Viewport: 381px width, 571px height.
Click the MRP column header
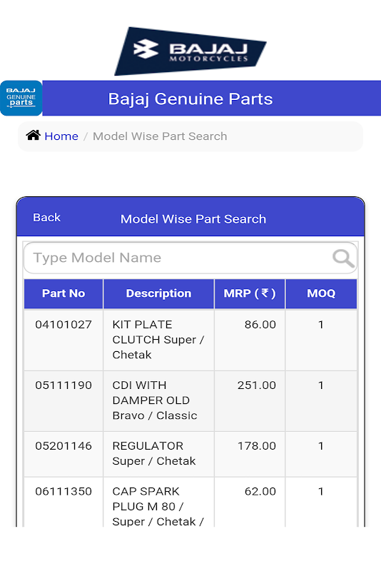[x=250, y=293]
